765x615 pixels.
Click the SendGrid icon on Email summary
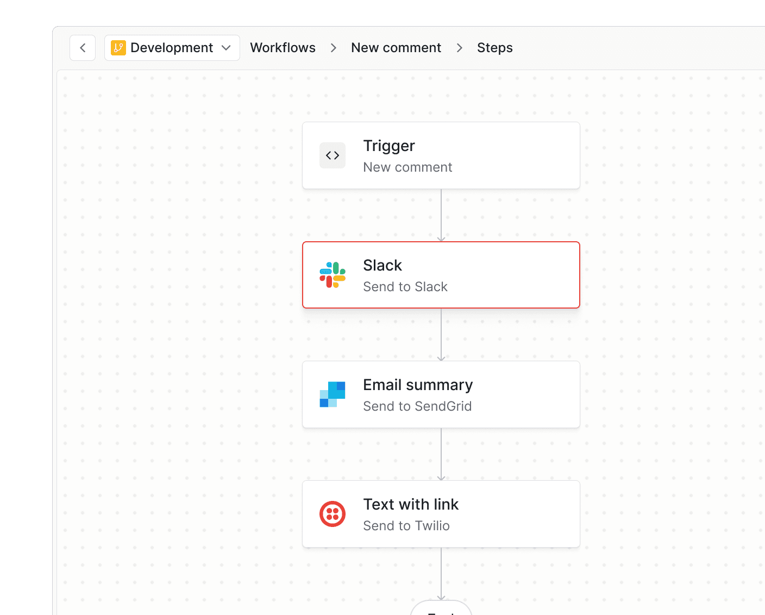tap(332, 394)
